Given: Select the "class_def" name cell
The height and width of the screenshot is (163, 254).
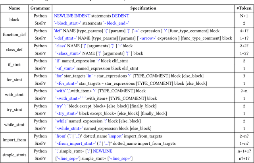Looking at the screenshot, I should click(x=14, y=49).
